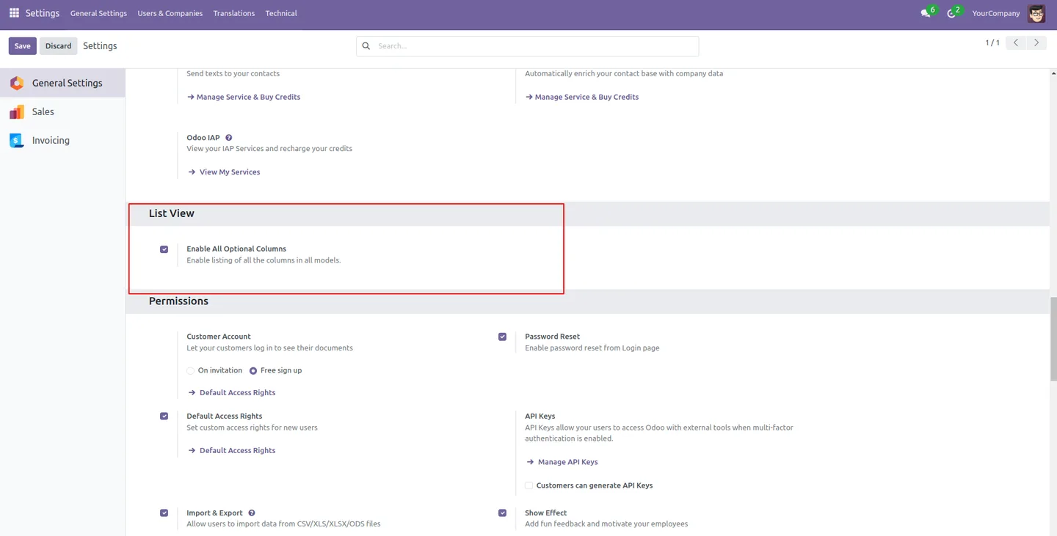The height and width of the screenshot is (536, 1057).
Task: Click the List View section header
Action: (x=171, y=213)
